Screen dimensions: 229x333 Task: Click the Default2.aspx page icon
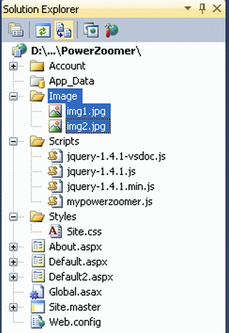[x=38, y=277]
